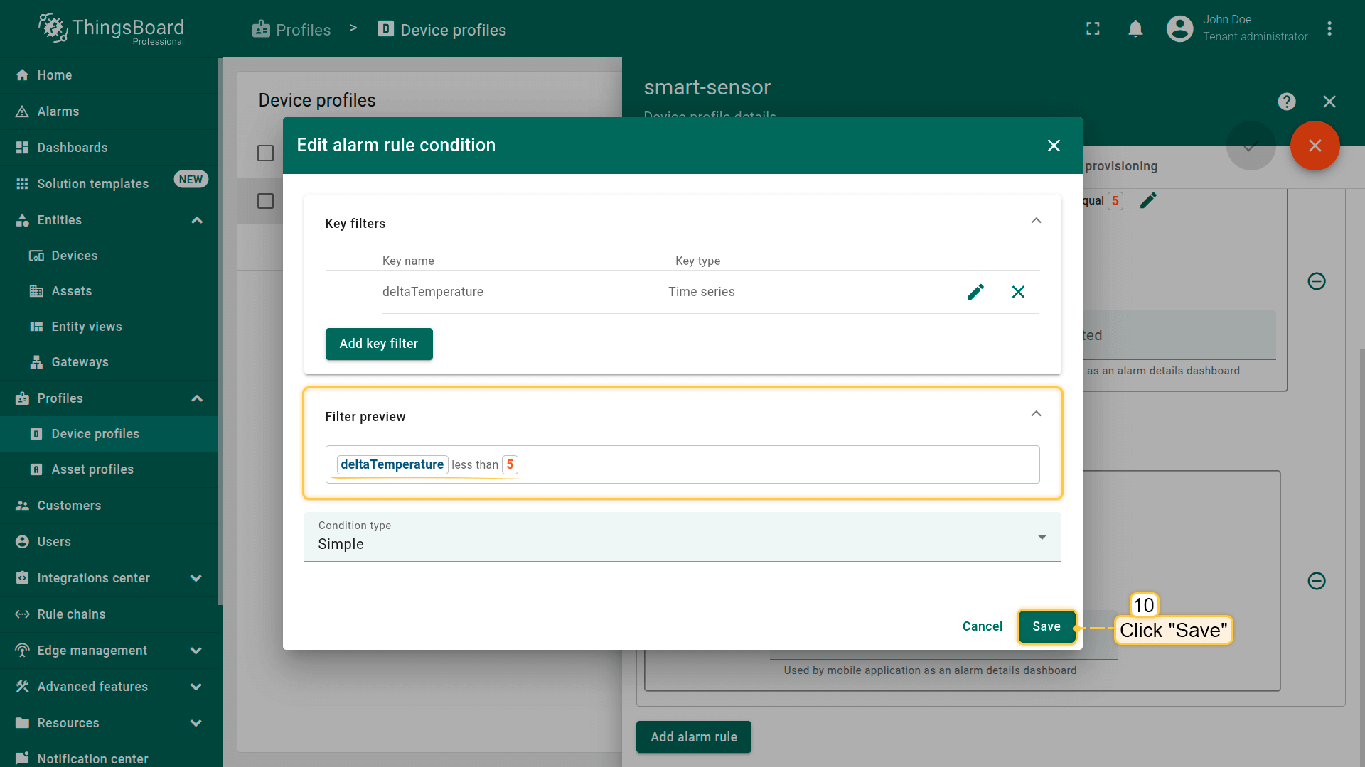Viewport: 1365px width, 767px height.
Task: Open user menu three-dots icon
Action: click(x=1329, y=28)
